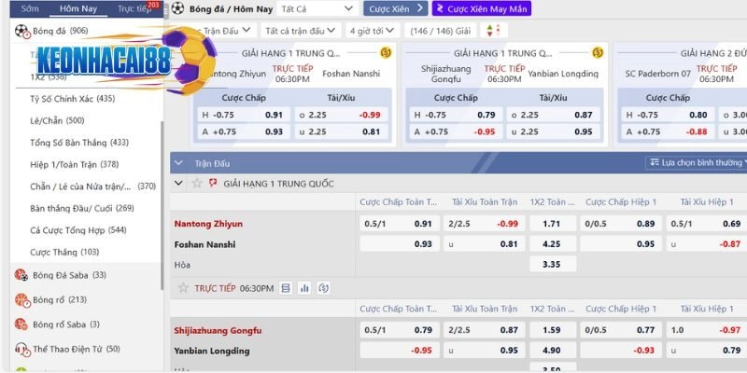The height and width of the screenshot is (373, 747).
Task: Switch to the Sớm tab
Action: [30, 8]
